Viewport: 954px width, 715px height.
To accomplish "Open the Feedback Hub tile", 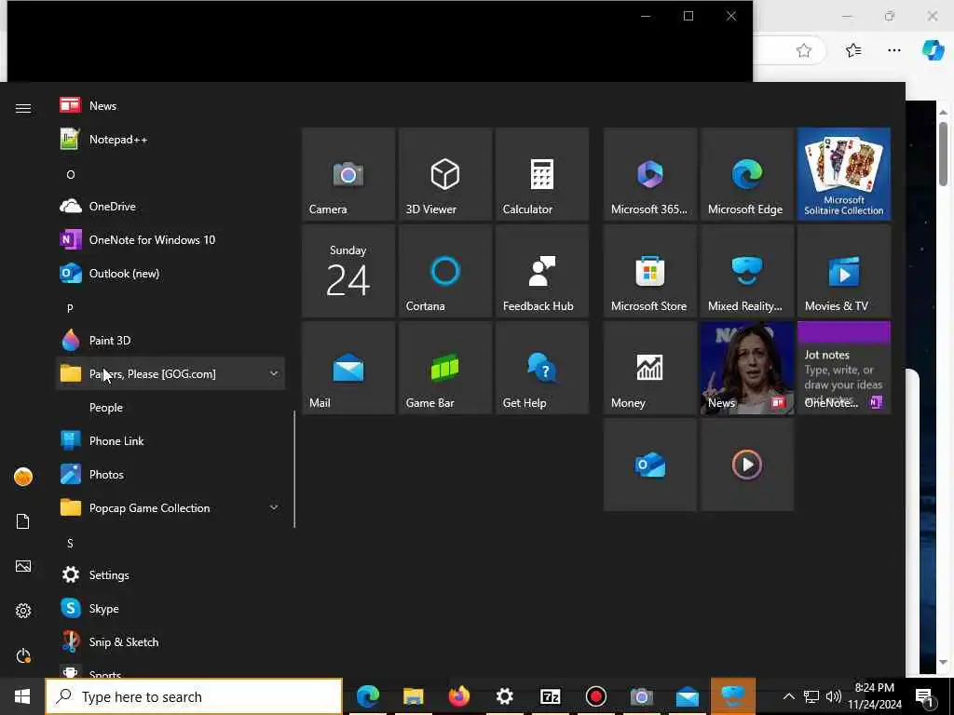I will coord(542,271).
